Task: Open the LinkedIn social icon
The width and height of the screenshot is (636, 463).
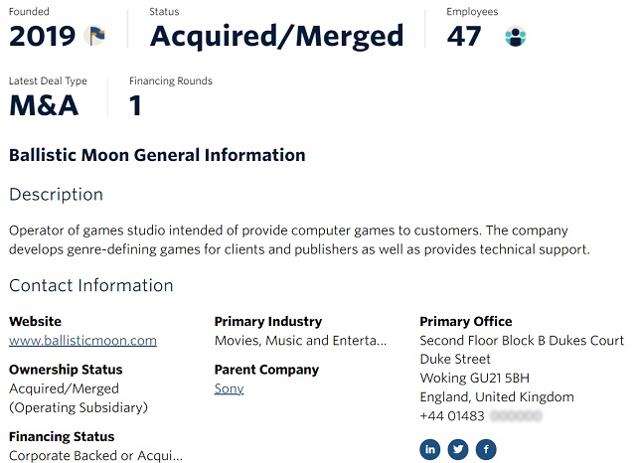Action: click(x=430, y=449)
